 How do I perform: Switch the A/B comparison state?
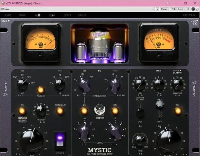tap(38, 15)
